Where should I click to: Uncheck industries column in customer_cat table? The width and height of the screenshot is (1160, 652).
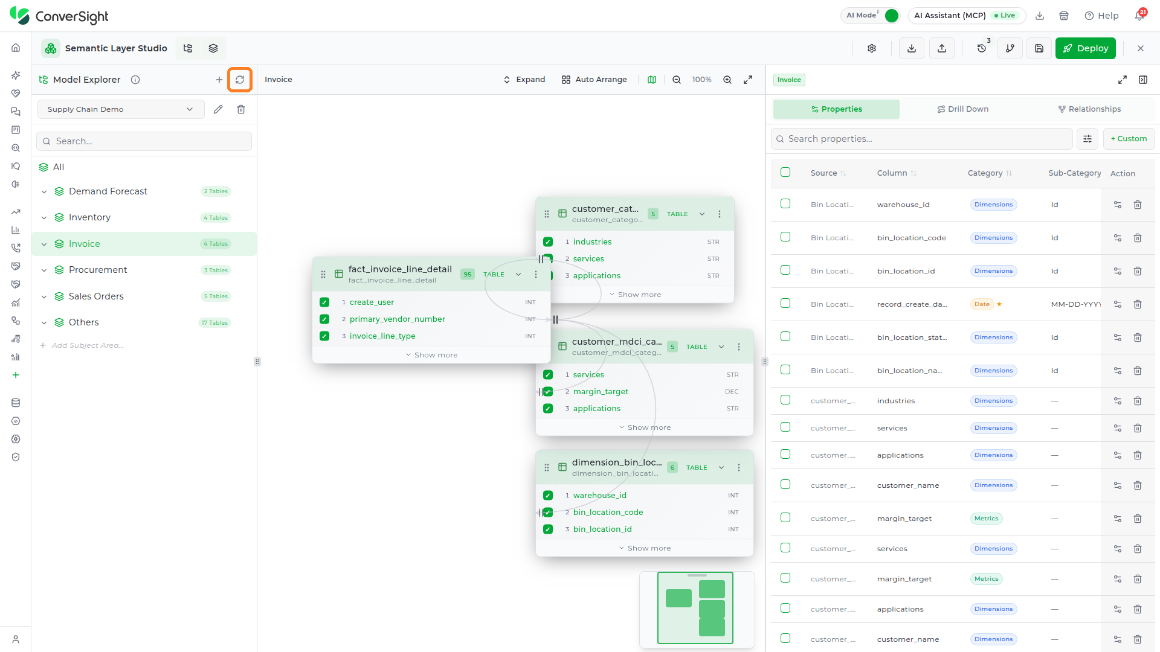[x=548, y=242]
